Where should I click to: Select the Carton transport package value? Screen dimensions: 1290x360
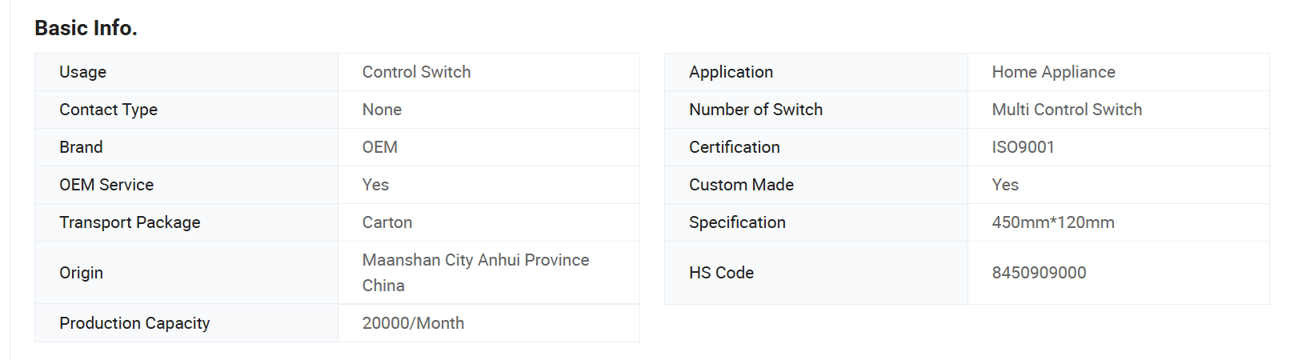[387, 222]
